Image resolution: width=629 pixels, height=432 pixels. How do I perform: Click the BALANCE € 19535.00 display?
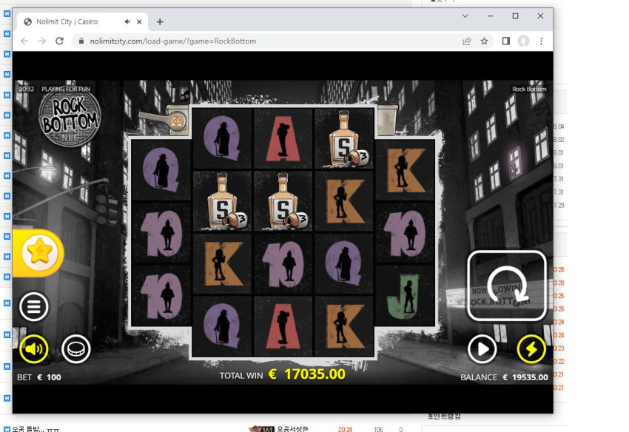coord(504,377)
